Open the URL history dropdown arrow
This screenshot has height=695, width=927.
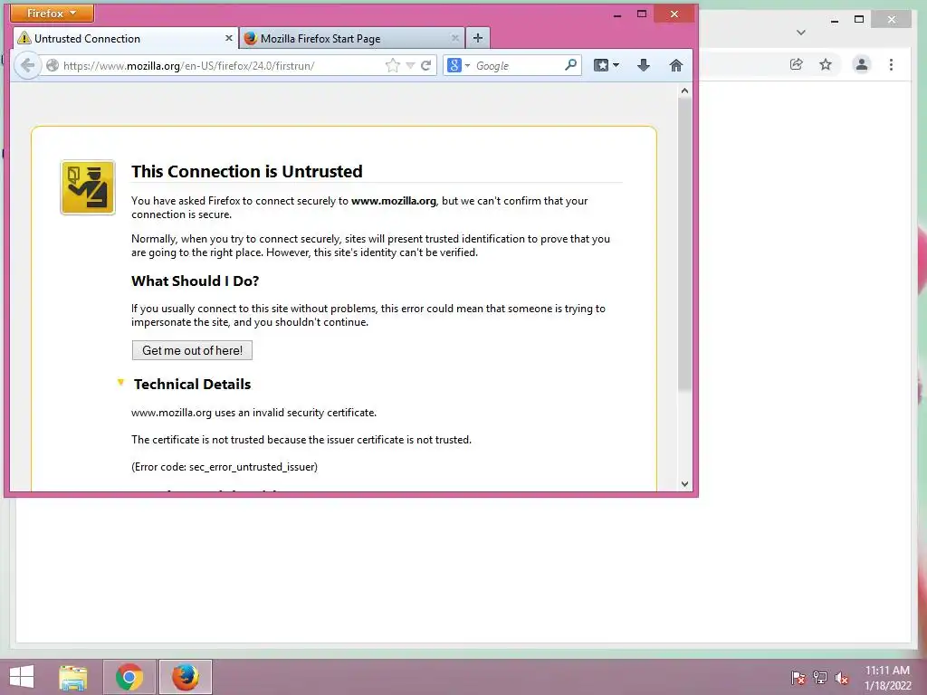410,65
